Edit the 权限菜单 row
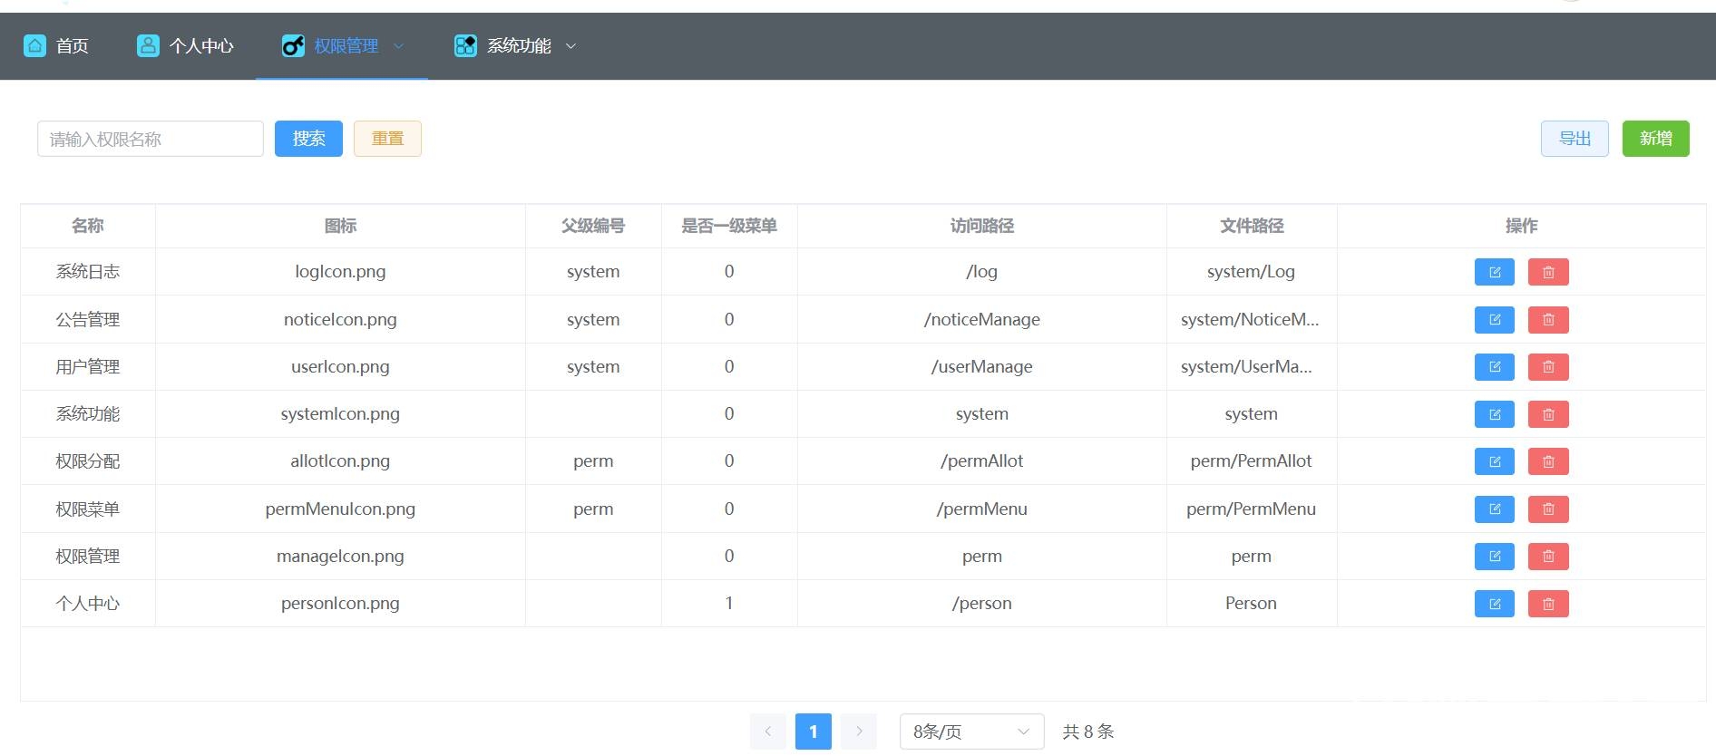This screenshot has width=1716, height=756. 1494,509
